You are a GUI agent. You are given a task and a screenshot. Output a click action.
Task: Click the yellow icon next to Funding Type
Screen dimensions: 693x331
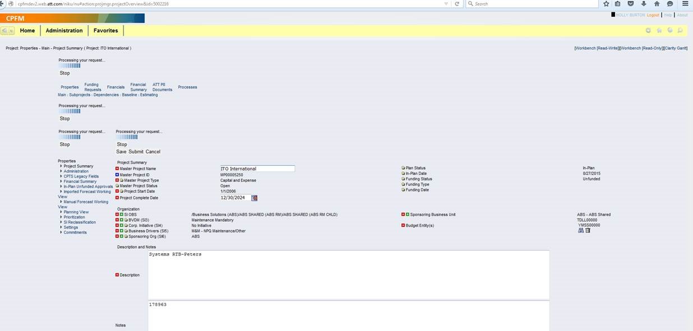pos(403,184)
